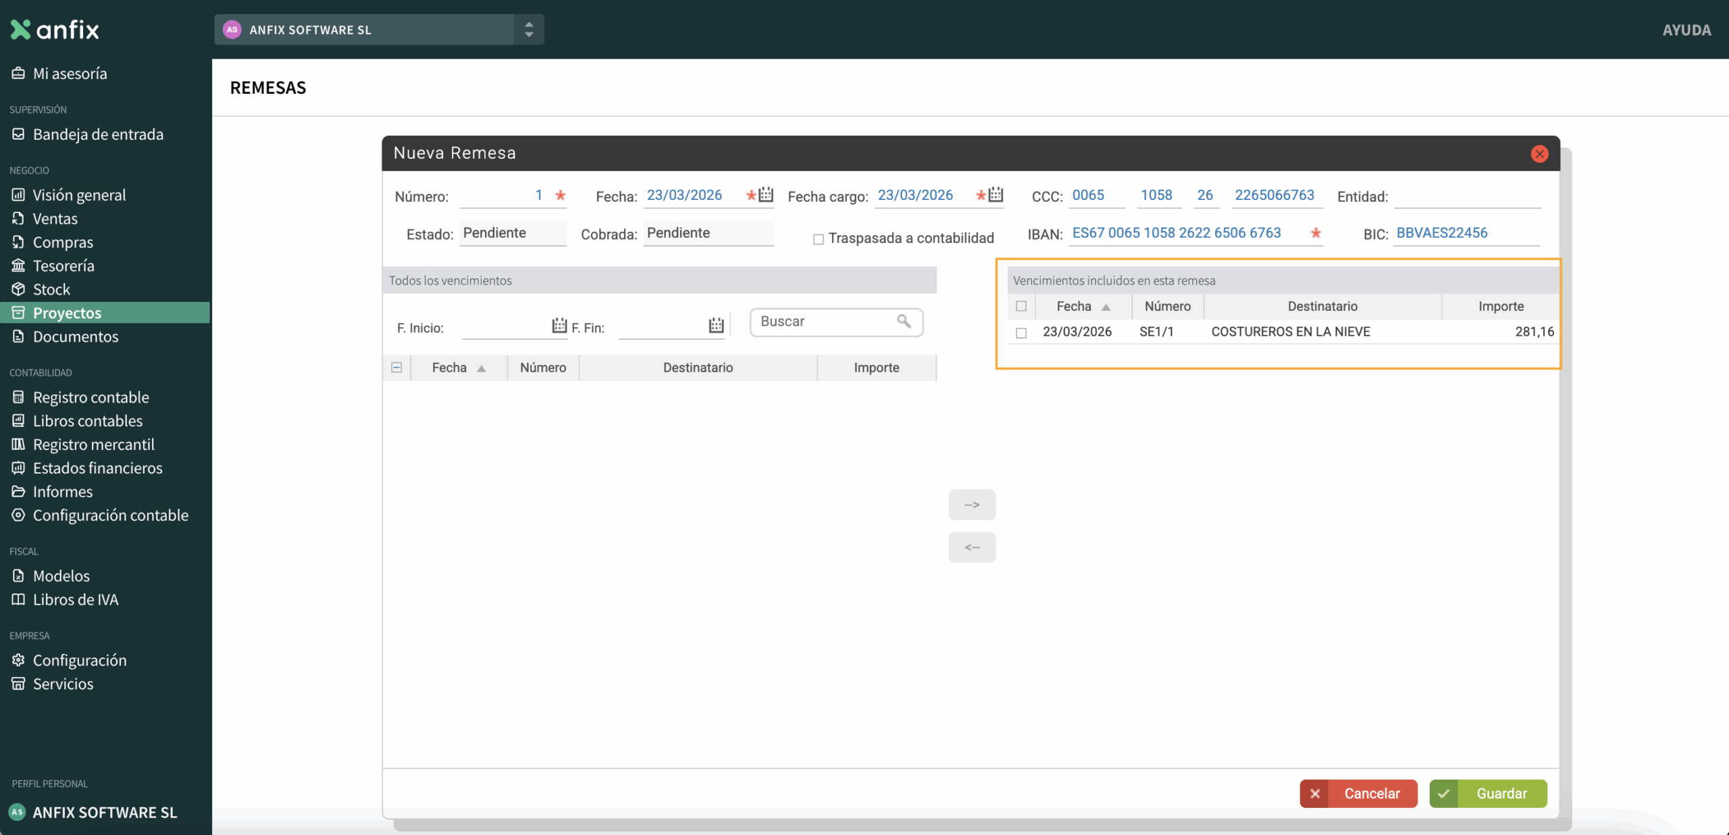
Task: Open Ventas in the sidebar menu
Action: (x=55, y=218)
